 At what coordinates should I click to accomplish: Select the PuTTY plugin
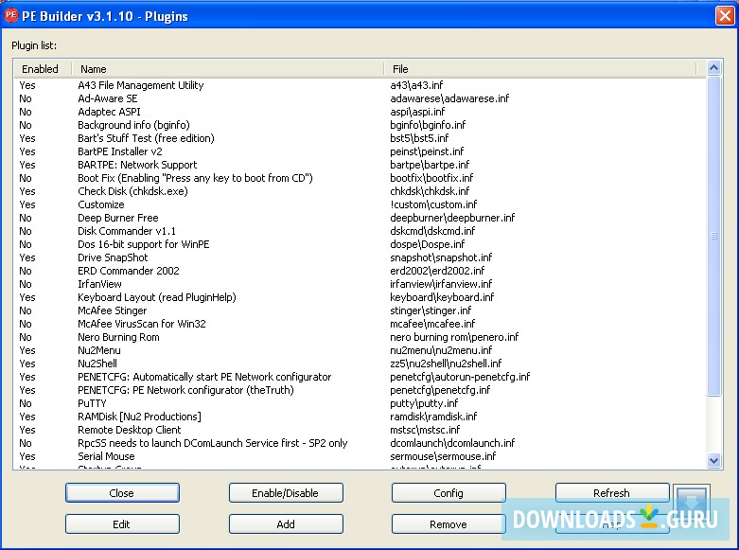point(92,403)
